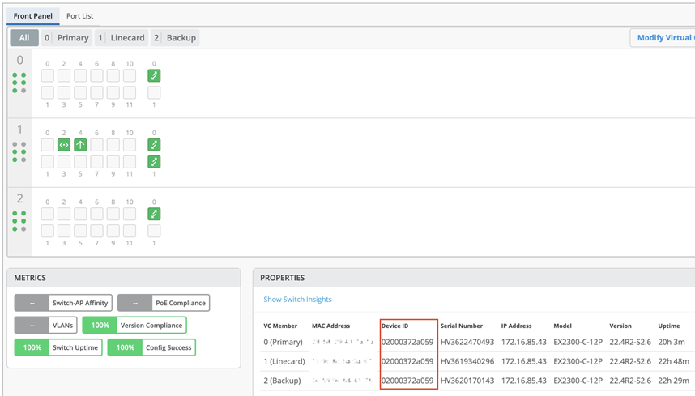Viewport: 695px width, 396px height.
Task: Select port 10 on member 0
Action: (x=130, y=76)
